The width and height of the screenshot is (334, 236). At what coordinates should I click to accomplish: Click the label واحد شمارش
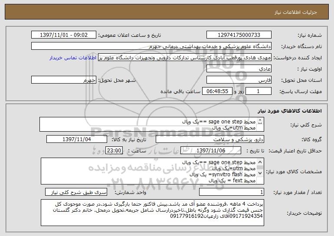[131, 192]
